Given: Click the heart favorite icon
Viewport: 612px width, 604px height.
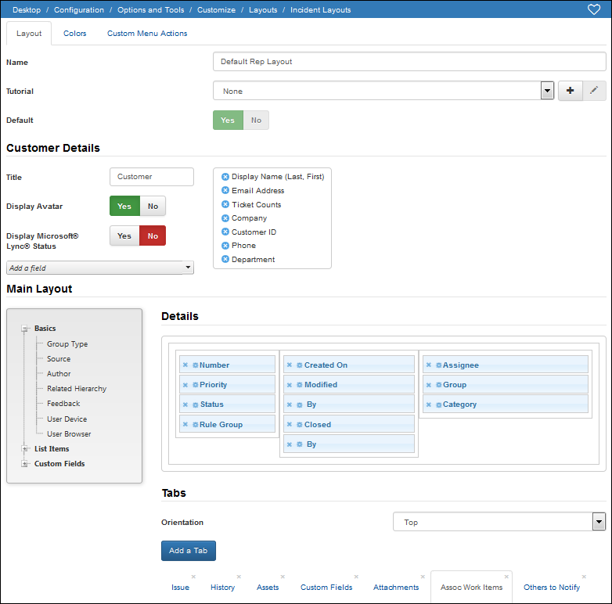Looking at the screenshot, I should 594,9.
